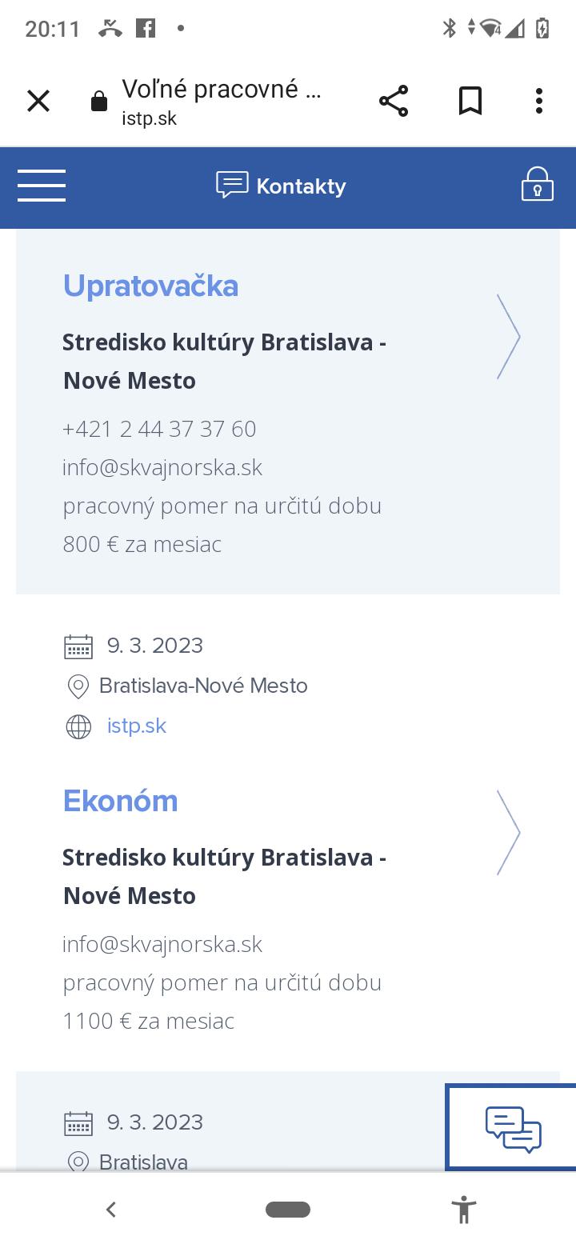The width and height of the screenshot is (576, 1248).
Task: Open the Kontakty menu item
Action: [x=282, y=186]
